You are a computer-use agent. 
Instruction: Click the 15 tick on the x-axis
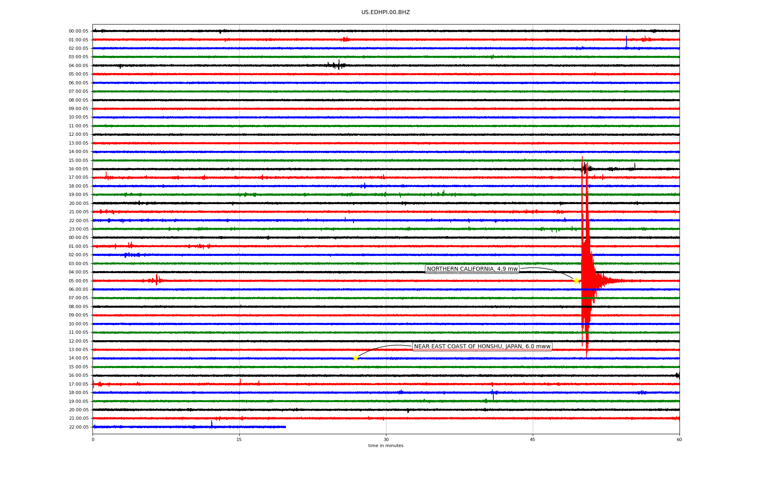[239, 439]
